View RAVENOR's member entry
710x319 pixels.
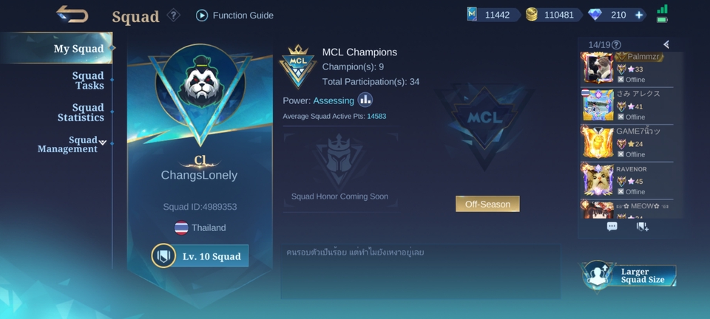(626, 180)
